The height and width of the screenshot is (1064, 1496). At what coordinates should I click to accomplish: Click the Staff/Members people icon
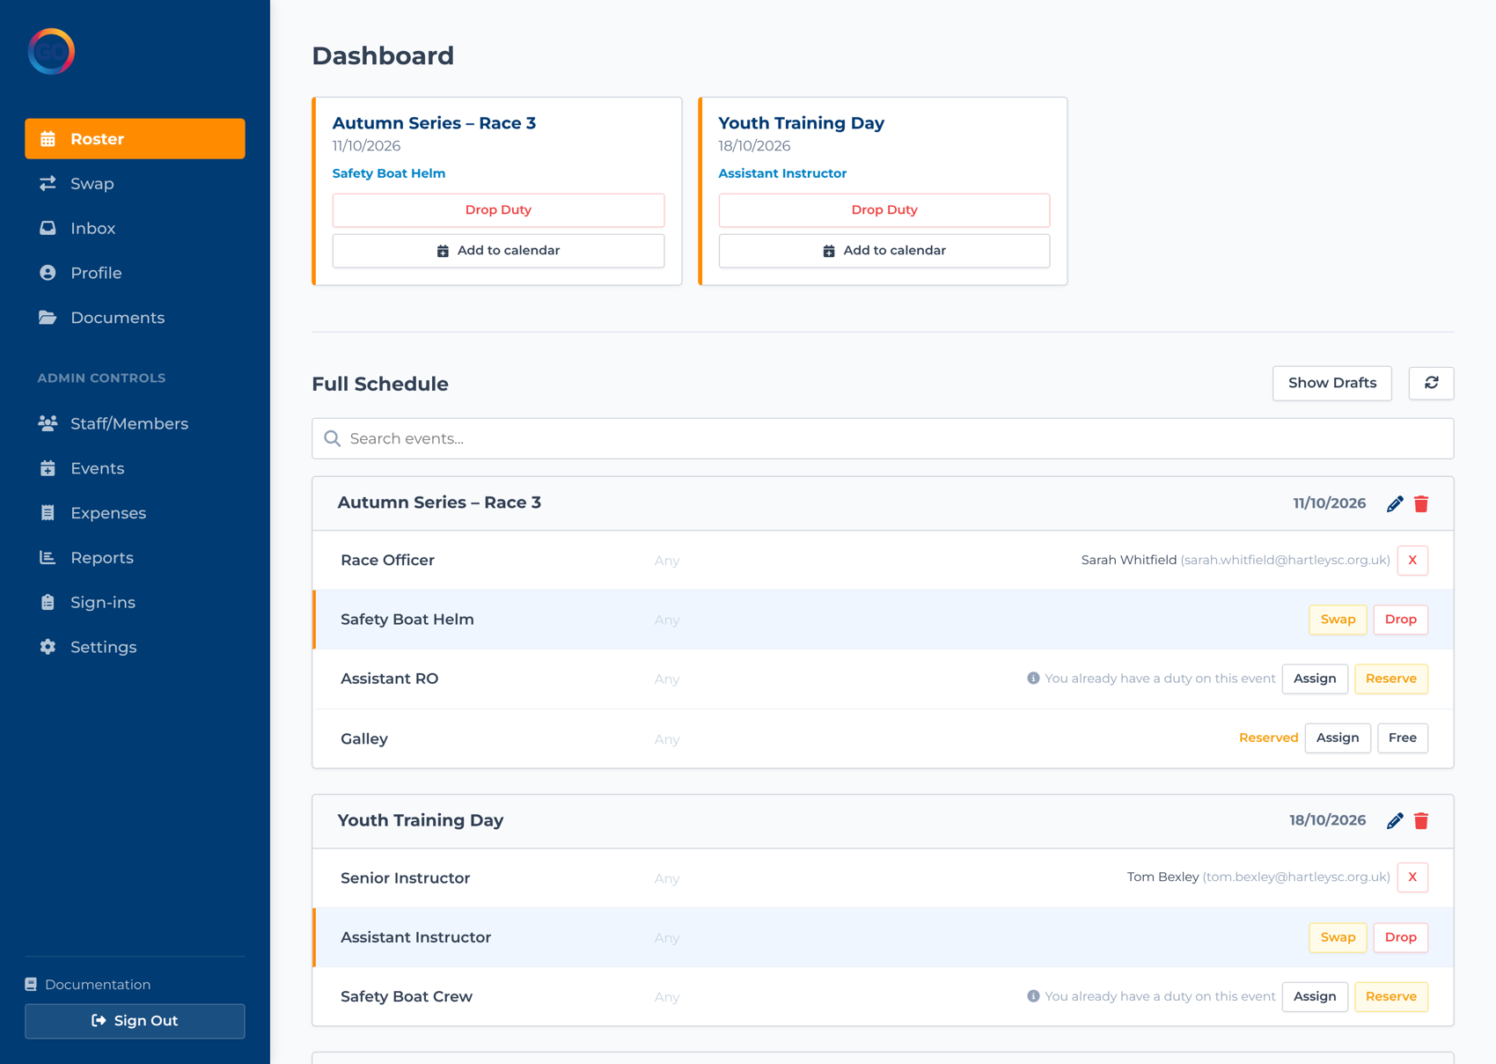48,424
